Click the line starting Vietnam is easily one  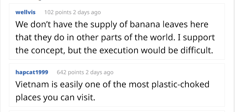pos(112,84)
